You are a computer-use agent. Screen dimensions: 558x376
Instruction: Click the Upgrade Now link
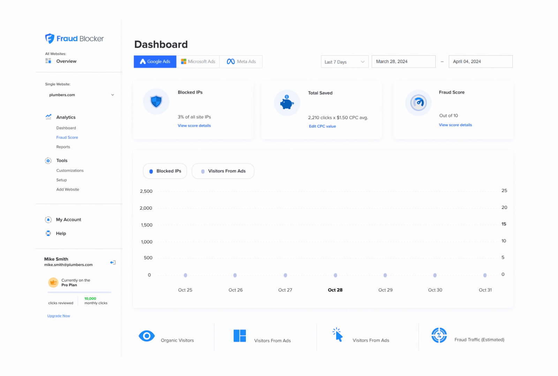click(x=58, y=315)
